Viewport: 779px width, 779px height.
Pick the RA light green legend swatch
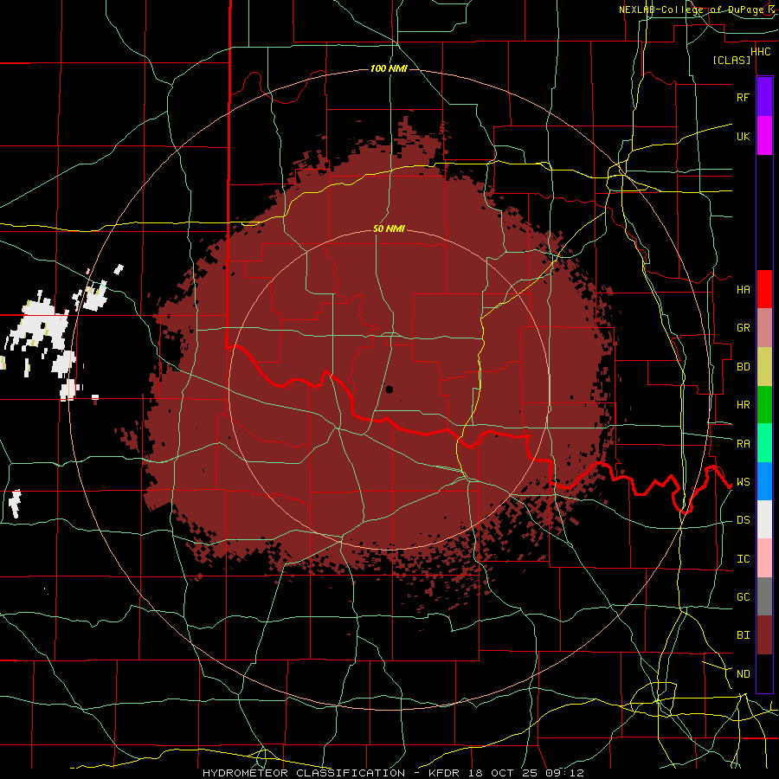click(x=764, y=443)
